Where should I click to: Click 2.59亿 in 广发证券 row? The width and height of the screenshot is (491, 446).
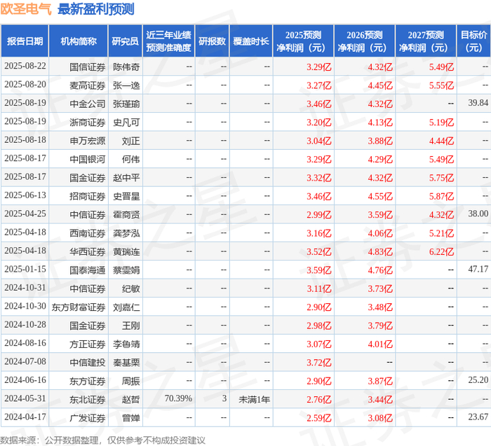pos(318,418)
